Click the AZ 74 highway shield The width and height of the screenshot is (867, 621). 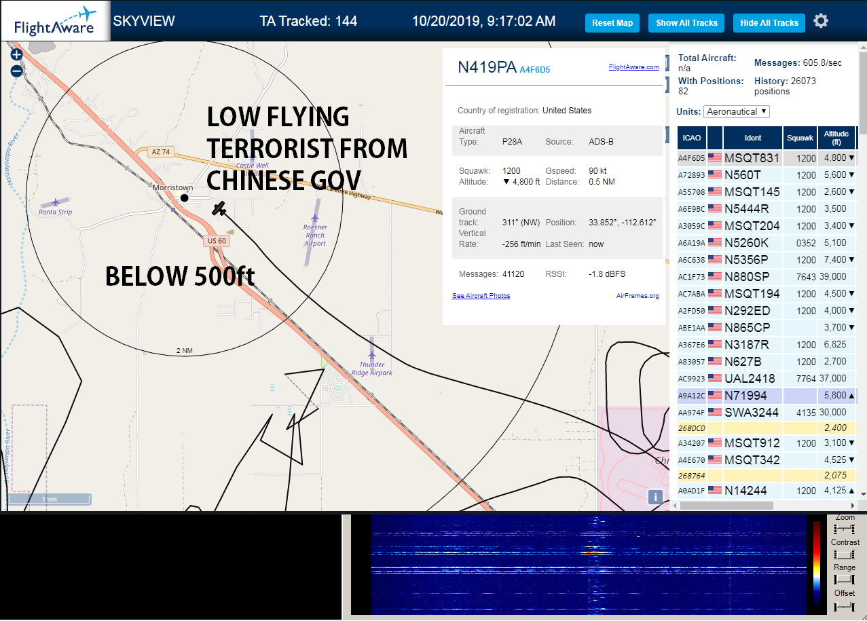(x=161, y=152)
